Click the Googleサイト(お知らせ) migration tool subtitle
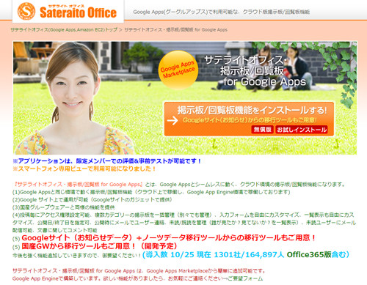 pyautogui.click(x=250, y=120)
